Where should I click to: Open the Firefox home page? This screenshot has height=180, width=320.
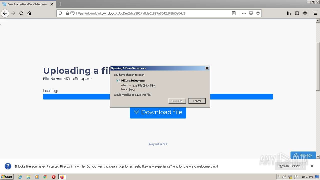[29, 13]
